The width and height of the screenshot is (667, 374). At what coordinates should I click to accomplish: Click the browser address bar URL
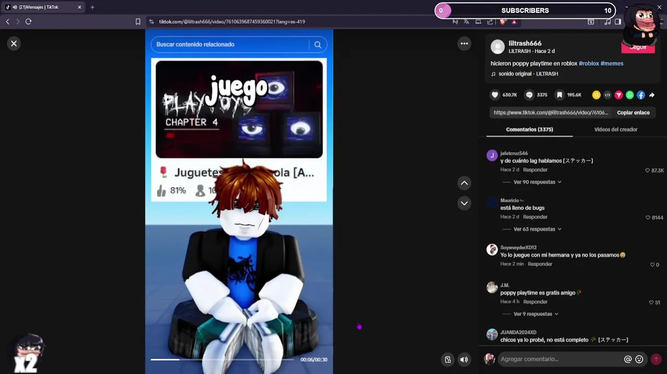point(232,22)
